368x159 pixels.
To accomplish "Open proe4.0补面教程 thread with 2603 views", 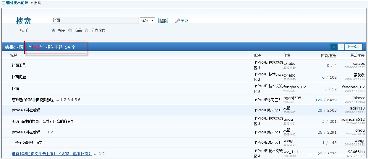I will coord(26,110).
